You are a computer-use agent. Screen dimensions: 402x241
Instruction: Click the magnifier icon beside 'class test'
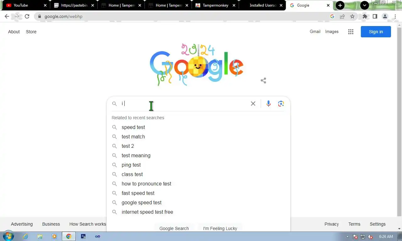pos(115,174)
